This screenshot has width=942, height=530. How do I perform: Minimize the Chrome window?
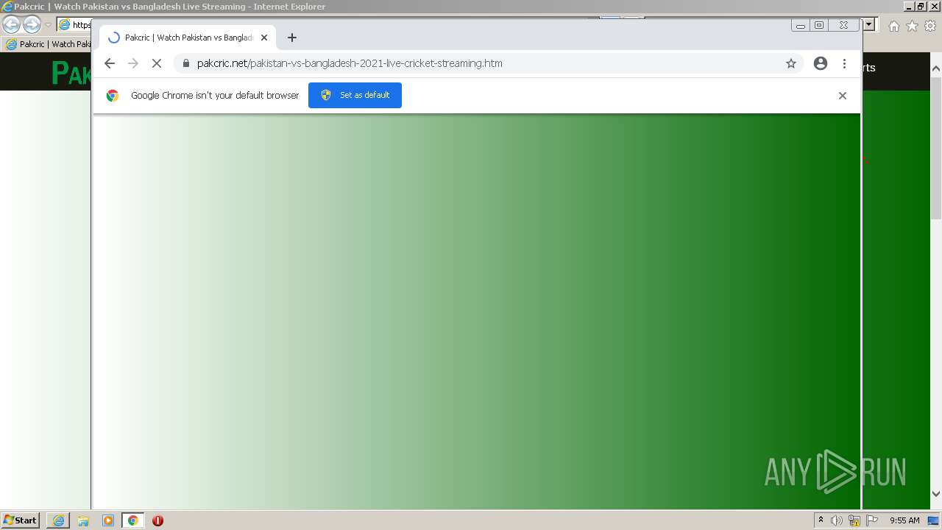click(x=801, y=26)
